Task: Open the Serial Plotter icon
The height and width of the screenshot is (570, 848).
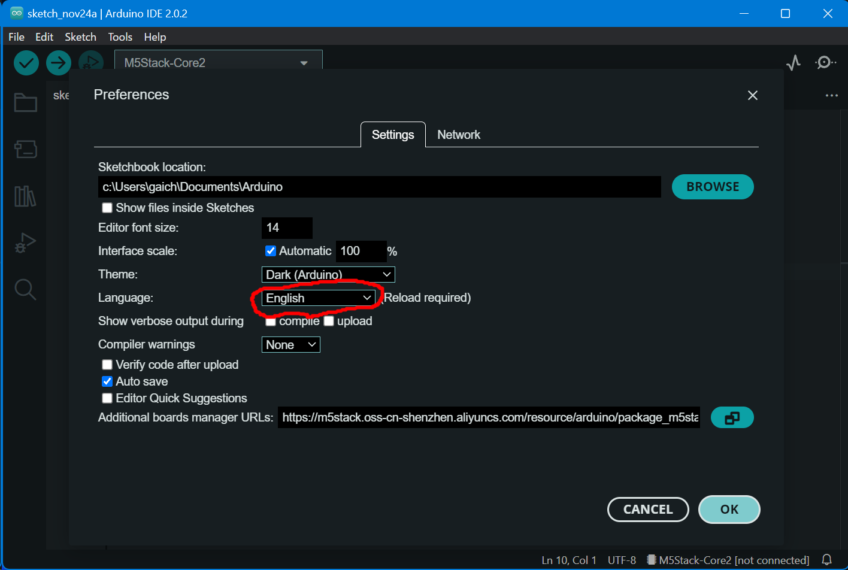Action: click(x=794, y=62)
